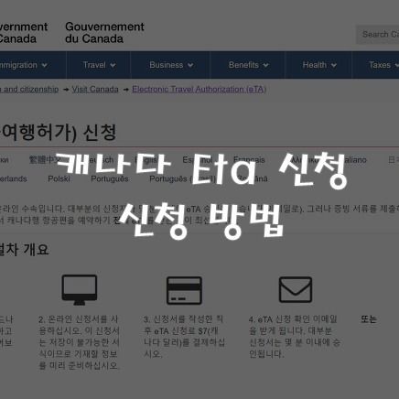Follow the Visit Canada breadcrumb link
Viewport: 399px width, 399px height.
[95, 90]
